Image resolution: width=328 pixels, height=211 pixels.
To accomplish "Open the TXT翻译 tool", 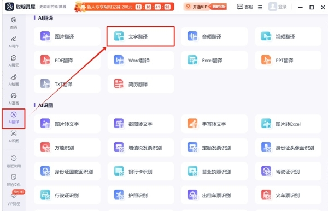I will tap(67, 84).
